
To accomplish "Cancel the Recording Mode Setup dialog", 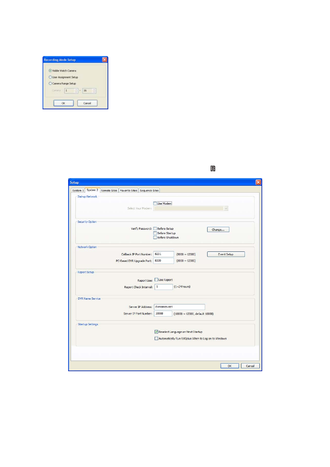I will [87, 103].
